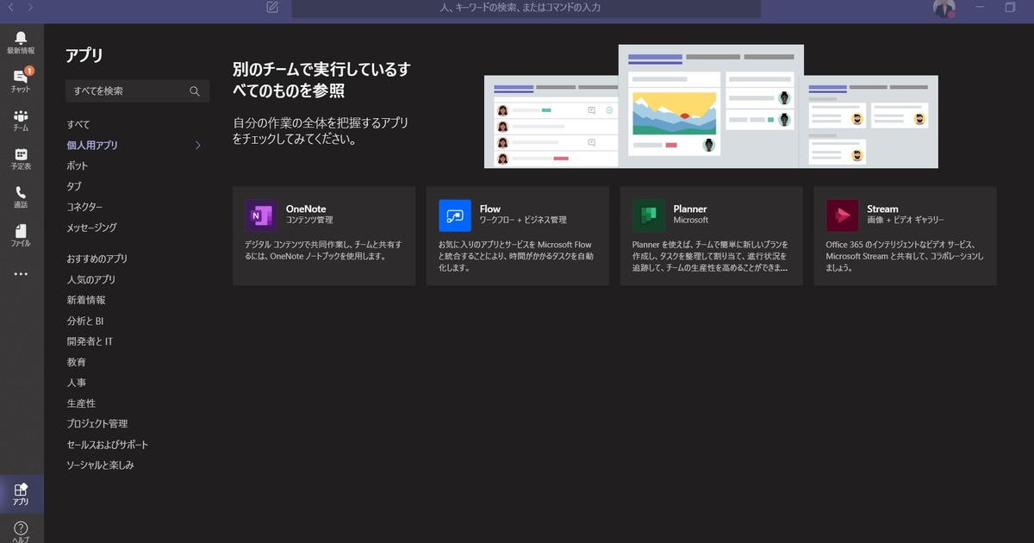
Task: Open the Planner title text
Action: (691, 209)
